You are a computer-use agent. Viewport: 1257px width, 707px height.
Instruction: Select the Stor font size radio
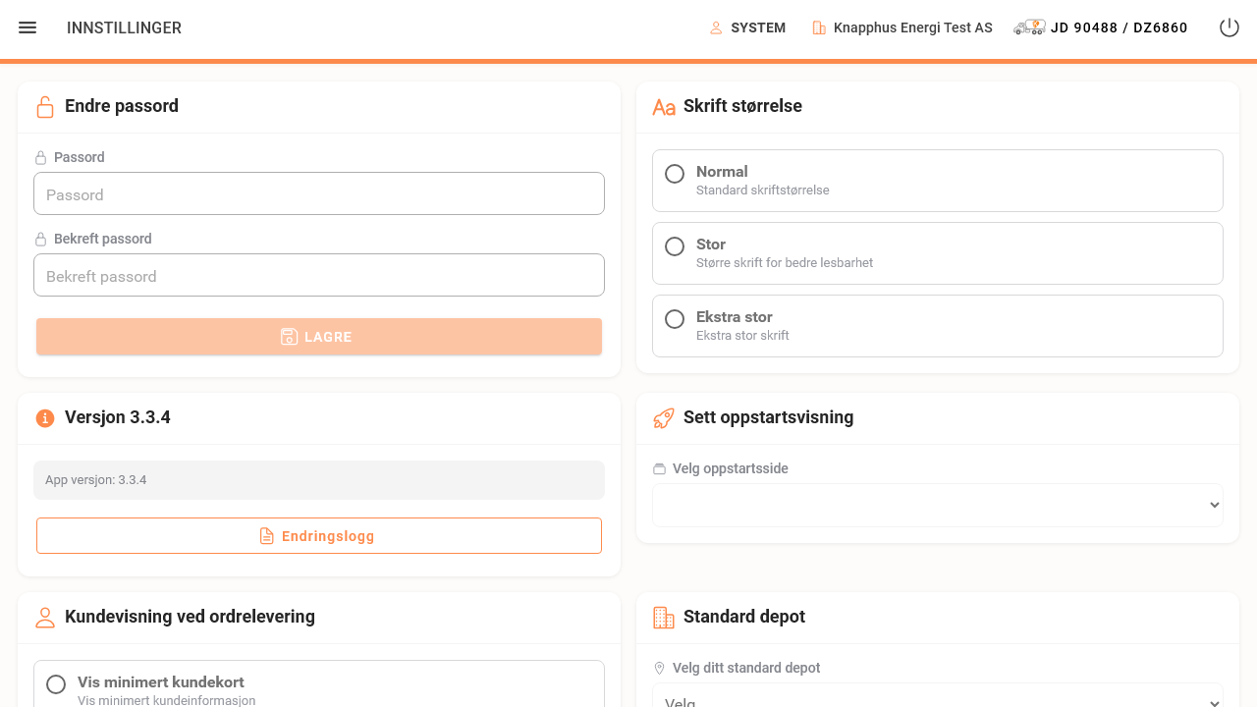(x=675, y=246)
